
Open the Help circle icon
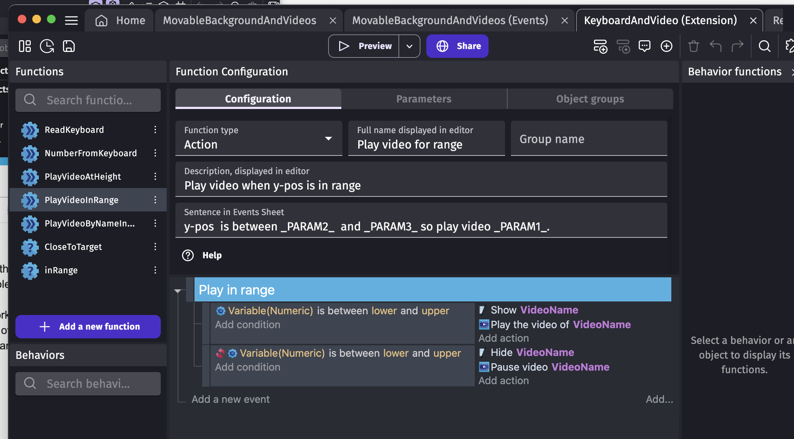pos(188,255)
